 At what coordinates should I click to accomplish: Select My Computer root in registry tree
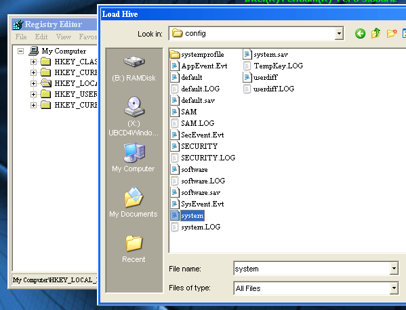click(x=64, y=51)
